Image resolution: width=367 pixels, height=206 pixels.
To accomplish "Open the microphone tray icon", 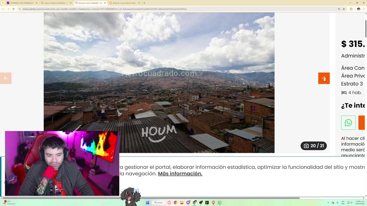I will (337, 203).
